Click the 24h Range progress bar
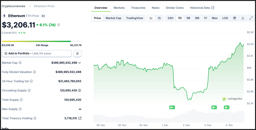The image size is (256, 130). 42,41
